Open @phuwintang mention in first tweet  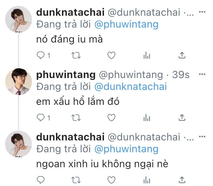pyautogui.click(x=126, y=25)
